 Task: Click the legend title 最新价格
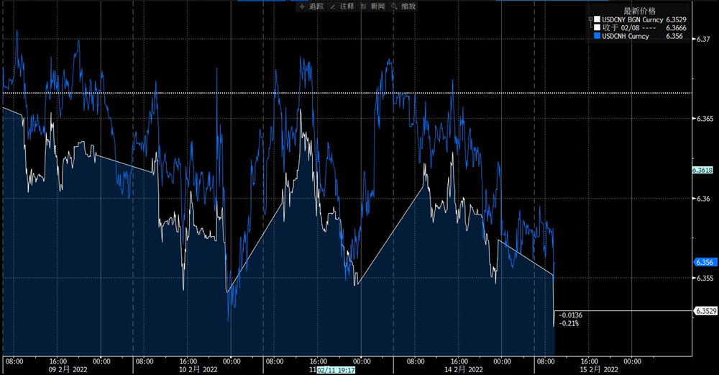pyautogui.click(x=638, y=10)
